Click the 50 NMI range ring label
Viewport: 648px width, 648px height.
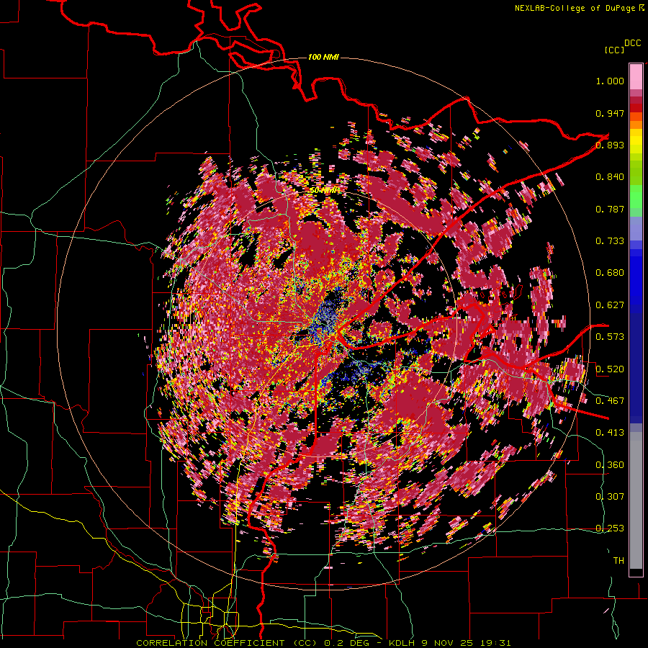tap(325, 191)
